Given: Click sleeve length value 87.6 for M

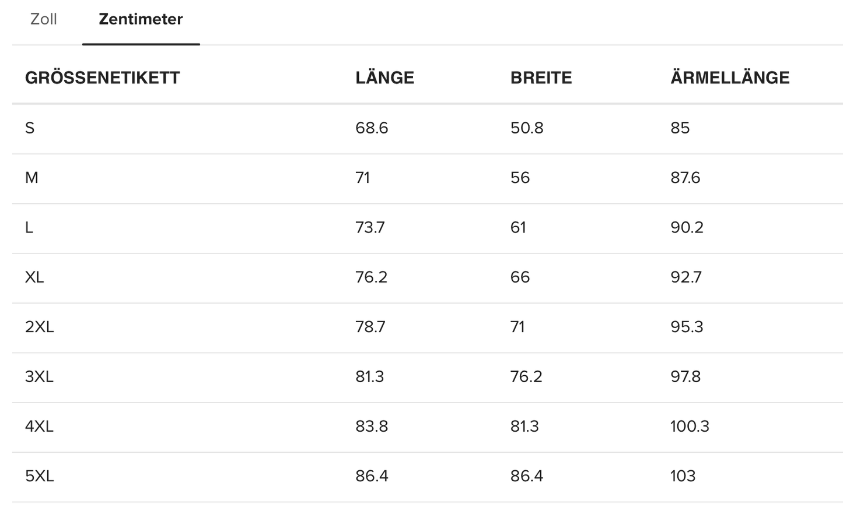Looking at the screenshot, I should 685,178.
